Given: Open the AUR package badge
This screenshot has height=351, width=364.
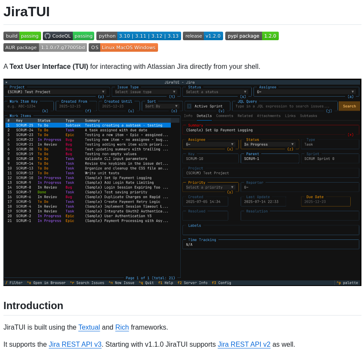Looking at the screenshot, I should click(45, 47).
